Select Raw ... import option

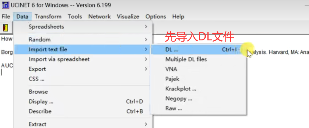click(199, 108)
